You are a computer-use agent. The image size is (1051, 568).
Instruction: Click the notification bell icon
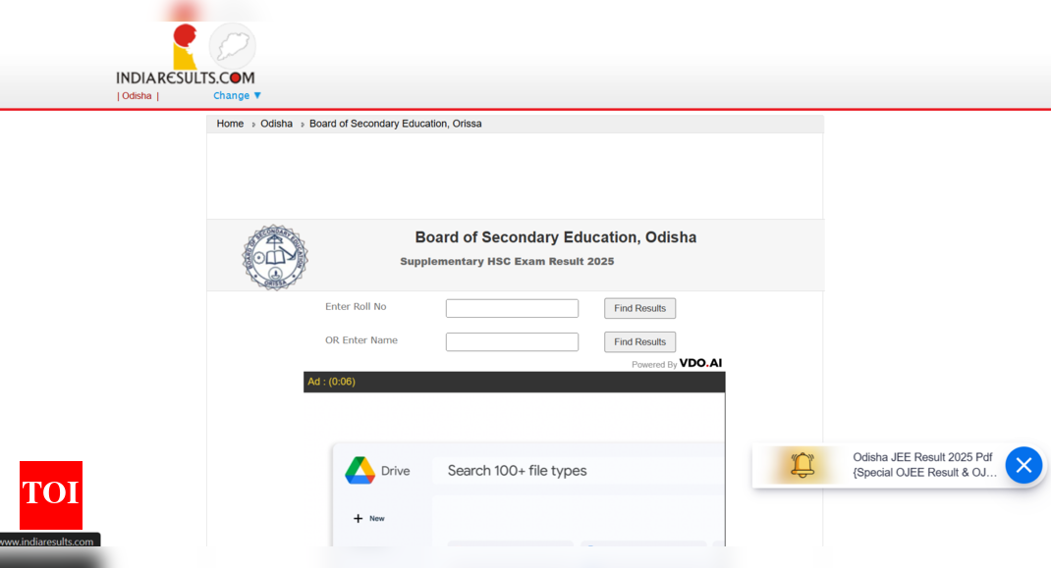point(802,465)
